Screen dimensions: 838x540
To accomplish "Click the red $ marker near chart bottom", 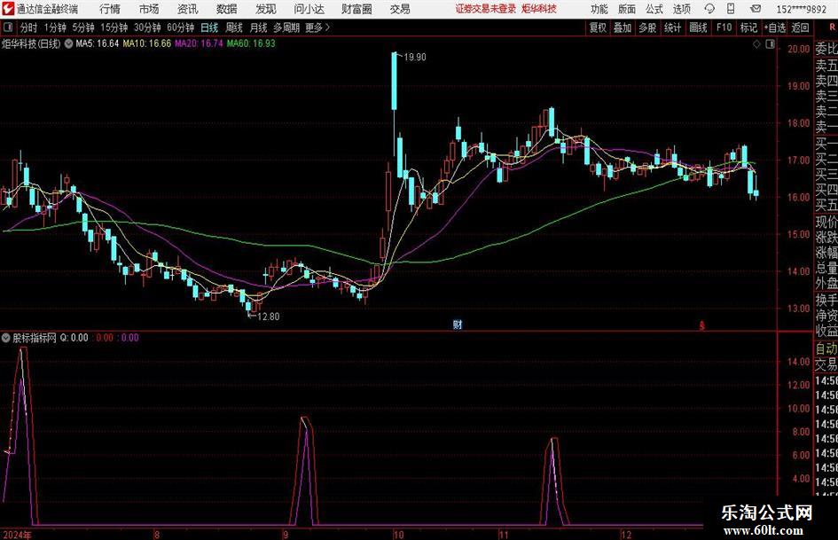I will tap(702, 325).
